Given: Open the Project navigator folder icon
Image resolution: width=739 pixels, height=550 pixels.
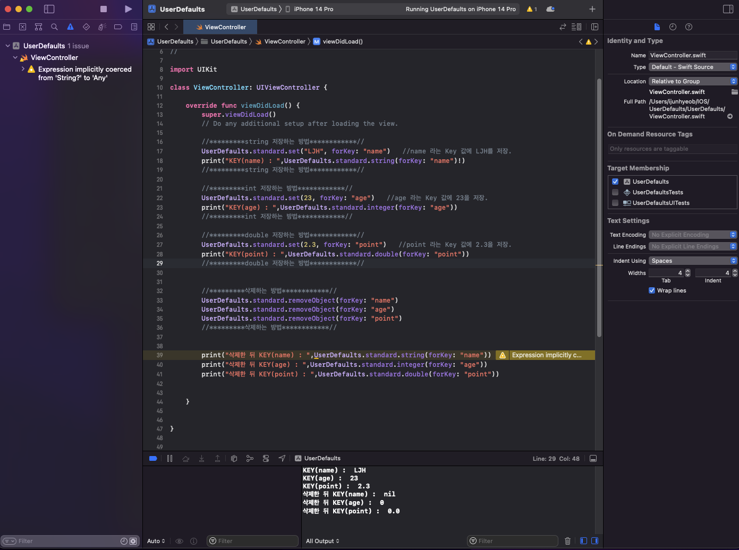Looking at the screenshot, I should click(6, 27).
